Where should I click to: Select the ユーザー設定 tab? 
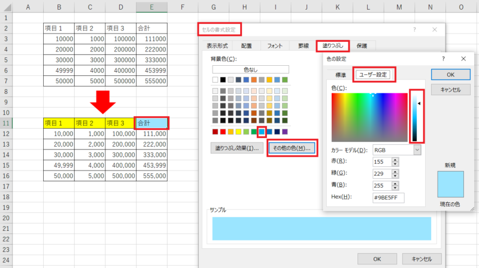(373, 75)
